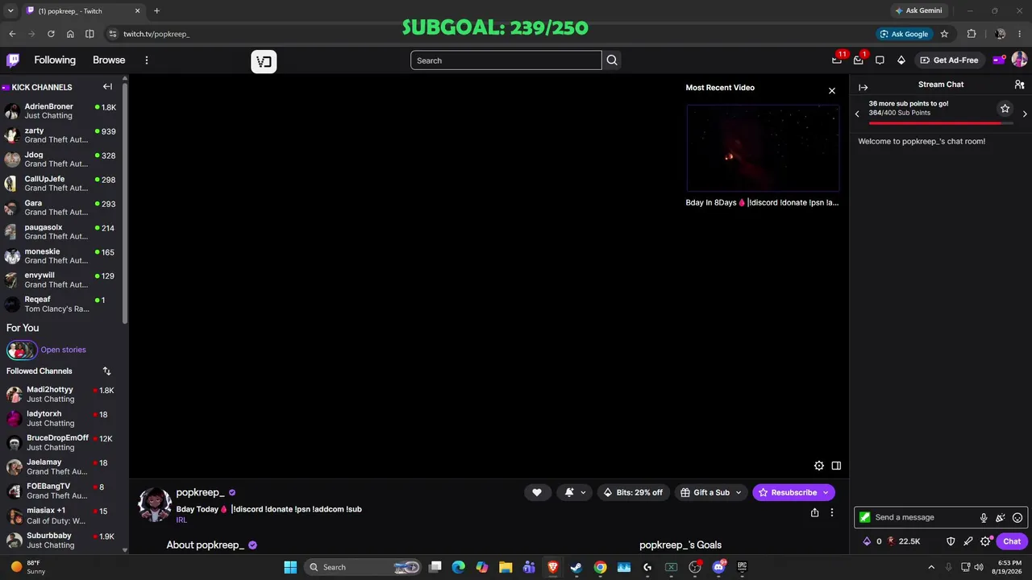Click the microphone icon in chat input
The image size is (1032, 580).
(984, 518)
